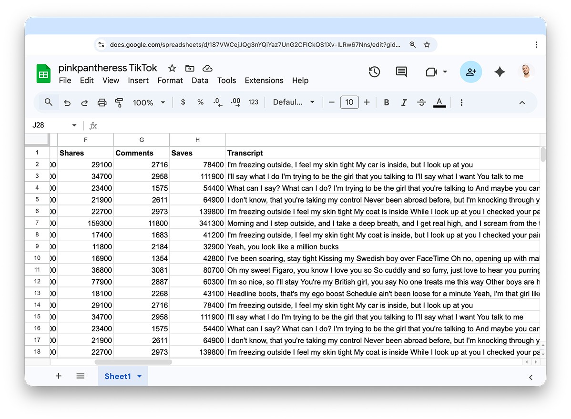This screenshot has height=419, width=571.
Task: Open the browser three-dot menu
Action: [x=536, y=44]
